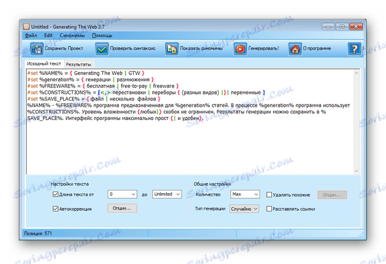Toggle the Длина текста от checkbox
This screenshot has width=386, height=264.
pyautogui.click(x=56, y=194)
